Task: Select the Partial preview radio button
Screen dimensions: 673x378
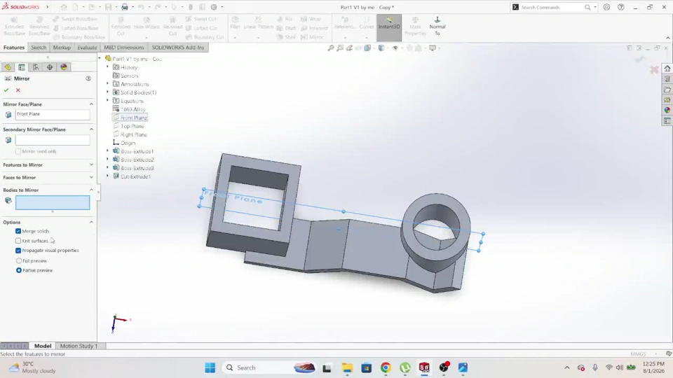Action: click(18, 270)
